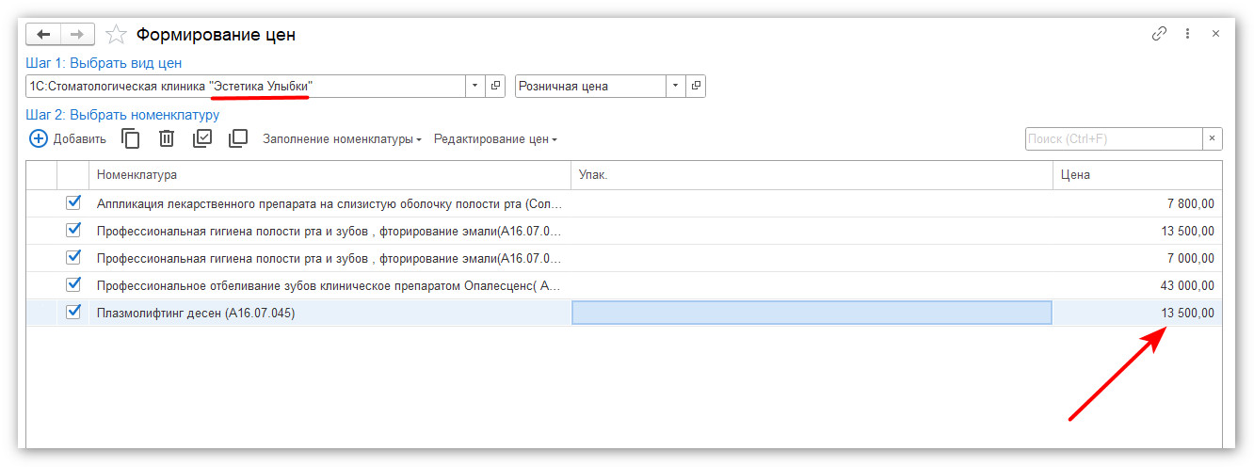The height and width of the screenshot is (467, 1254).
Task: Uncheck the Плазмолифтинг десен row checkbox
Action: point(73,313)
